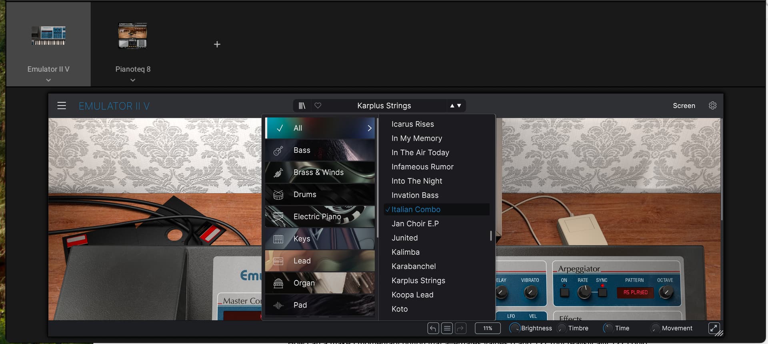Choose the Pad category
This screenshot has width=768, height=344.
[x=320, y=305]
